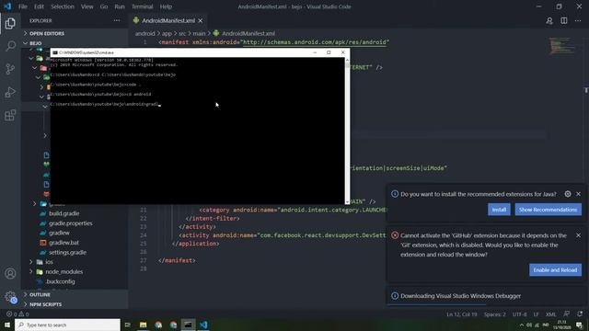Open the Help menu
The width and height of the screenshot is (589, 331).
pos(166,6)
